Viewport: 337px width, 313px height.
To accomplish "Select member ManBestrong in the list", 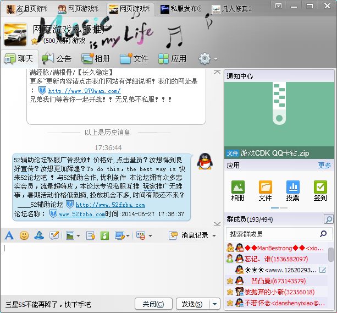I will click(x=277, y=248).
